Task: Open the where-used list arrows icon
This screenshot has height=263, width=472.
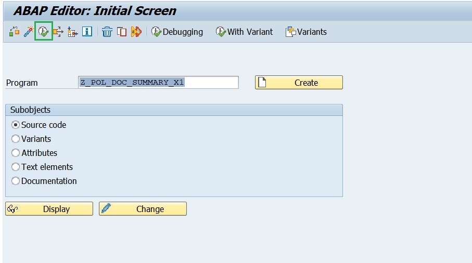Action: click(58, 32)
